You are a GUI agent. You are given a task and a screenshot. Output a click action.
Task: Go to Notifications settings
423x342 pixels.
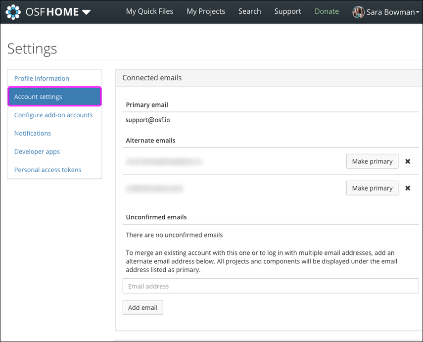(32, 133)
